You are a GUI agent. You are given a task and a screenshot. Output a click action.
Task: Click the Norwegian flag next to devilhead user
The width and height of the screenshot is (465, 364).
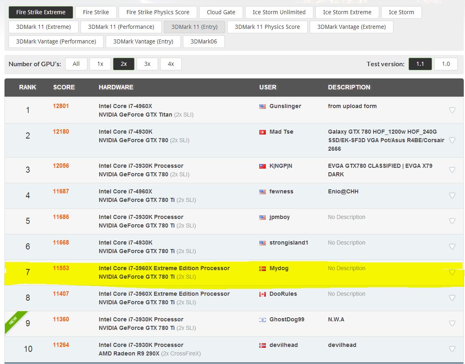pyautogui.click(x=263, y=345)
